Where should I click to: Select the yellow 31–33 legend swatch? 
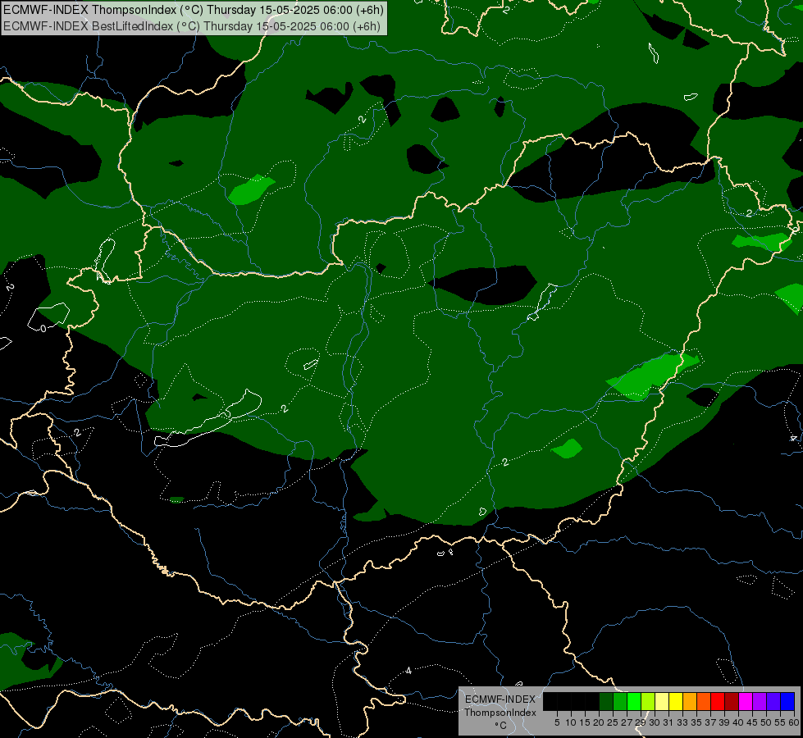coord(676,701)
